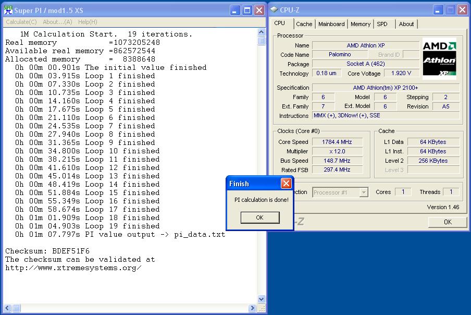The width and height of the screenshot is (471, 315).
Task: Minimize the Super PI window
Action: coord(235,10)
